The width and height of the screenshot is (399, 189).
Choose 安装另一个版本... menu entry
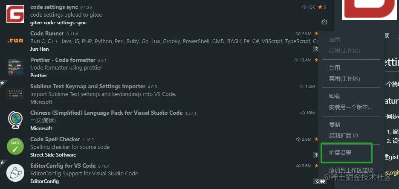[x=350, y=107]
